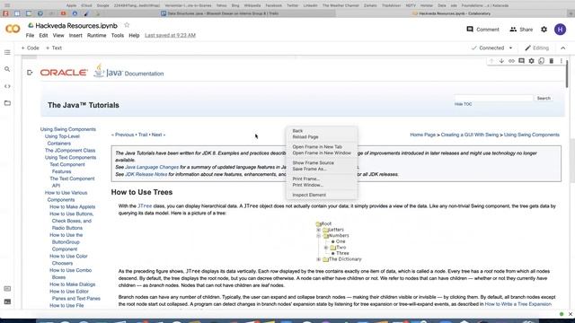The height and width of the screenshot is (323, 575).
Task: Open the table of contents sidebar icon
Action: 7,52
